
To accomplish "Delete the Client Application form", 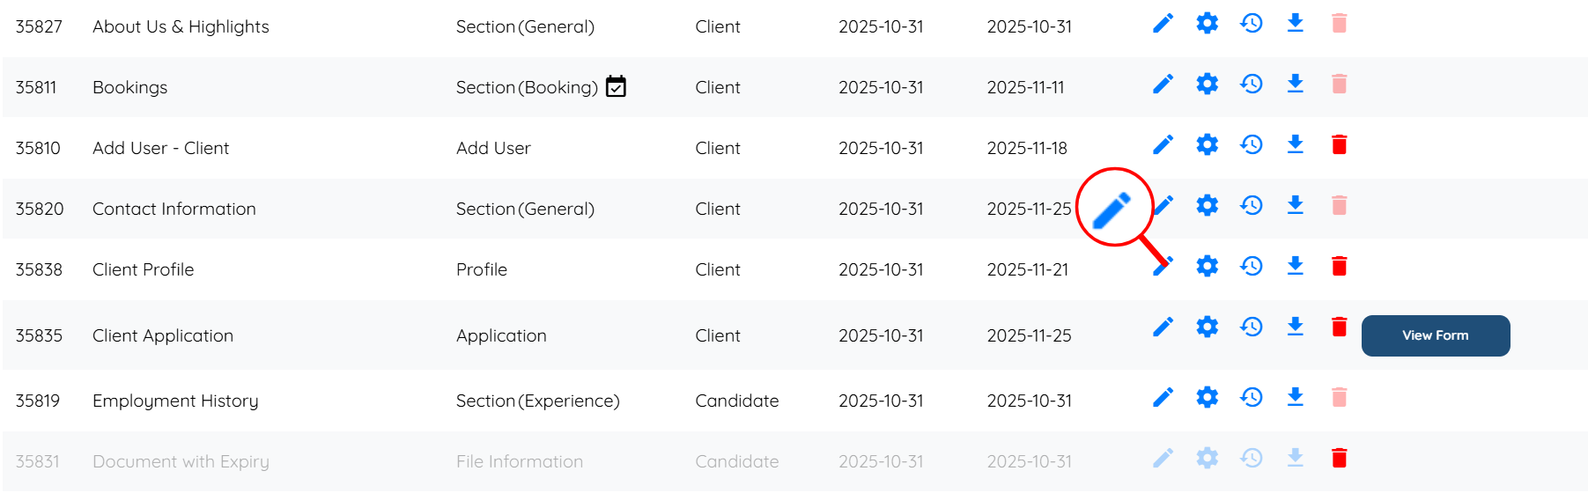I will (1339, 327).
